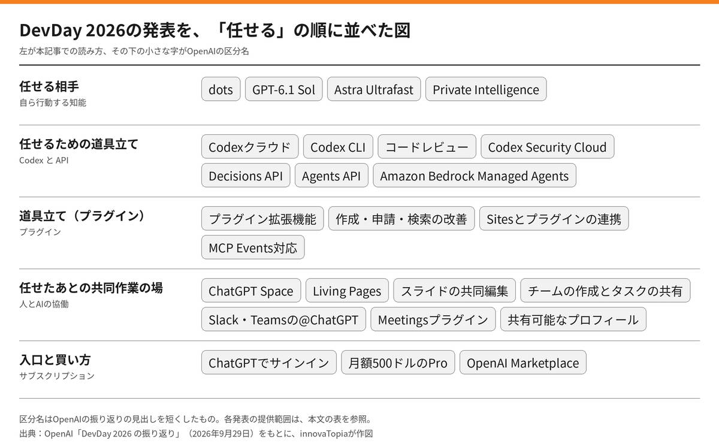Click the main title 'DevDay 2026の発表を…'
The image size is (719, 446).
tap(215, 31)
